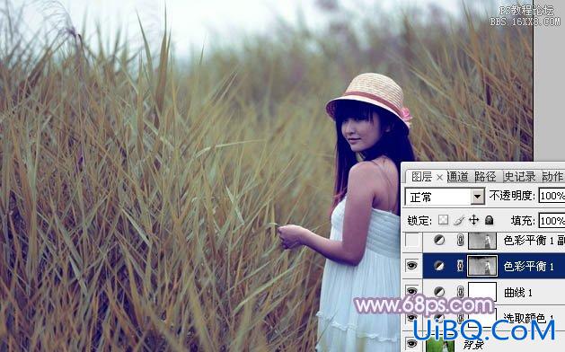Toggle lock image pixels brush icon
565x352 pixels.
(x=458, y=220)
